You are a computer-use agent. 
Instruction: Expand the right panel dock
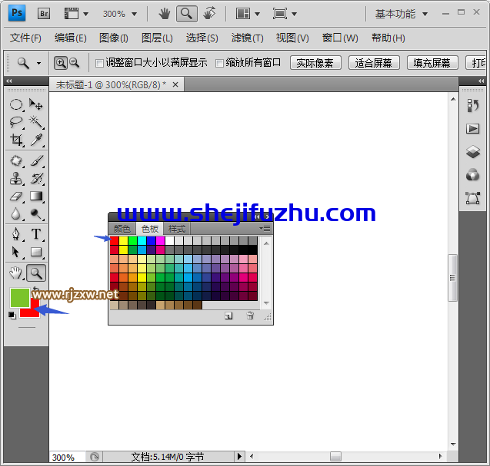point(481,81)
